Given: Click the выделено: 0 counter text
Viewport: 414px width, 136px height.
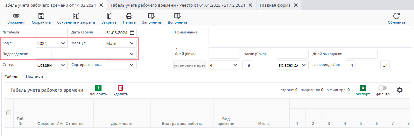Looking at the screenshot, I should pos(312,90).
